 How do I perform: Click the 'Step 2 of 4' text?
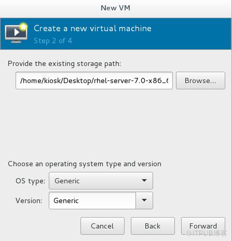(53, 41)
